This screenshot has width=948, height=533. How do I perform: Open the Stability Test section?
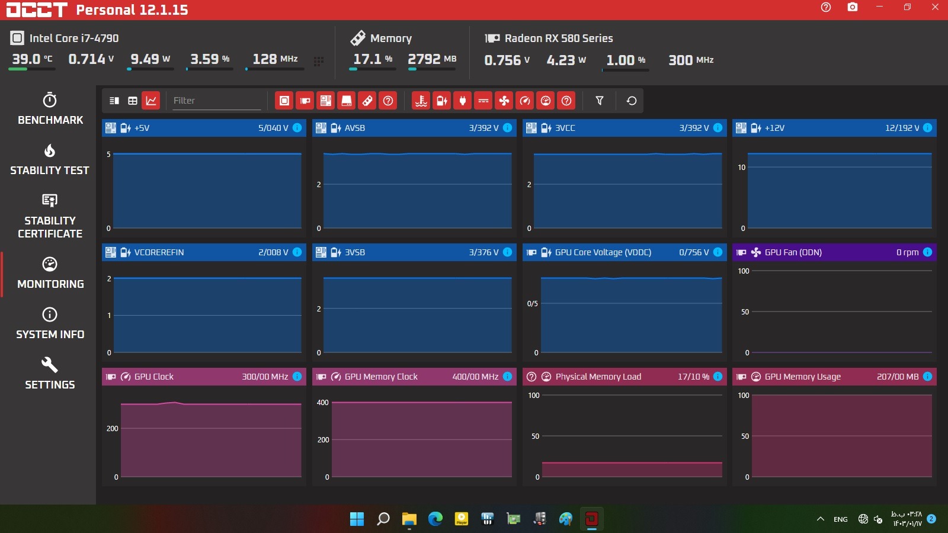[50, 159]
